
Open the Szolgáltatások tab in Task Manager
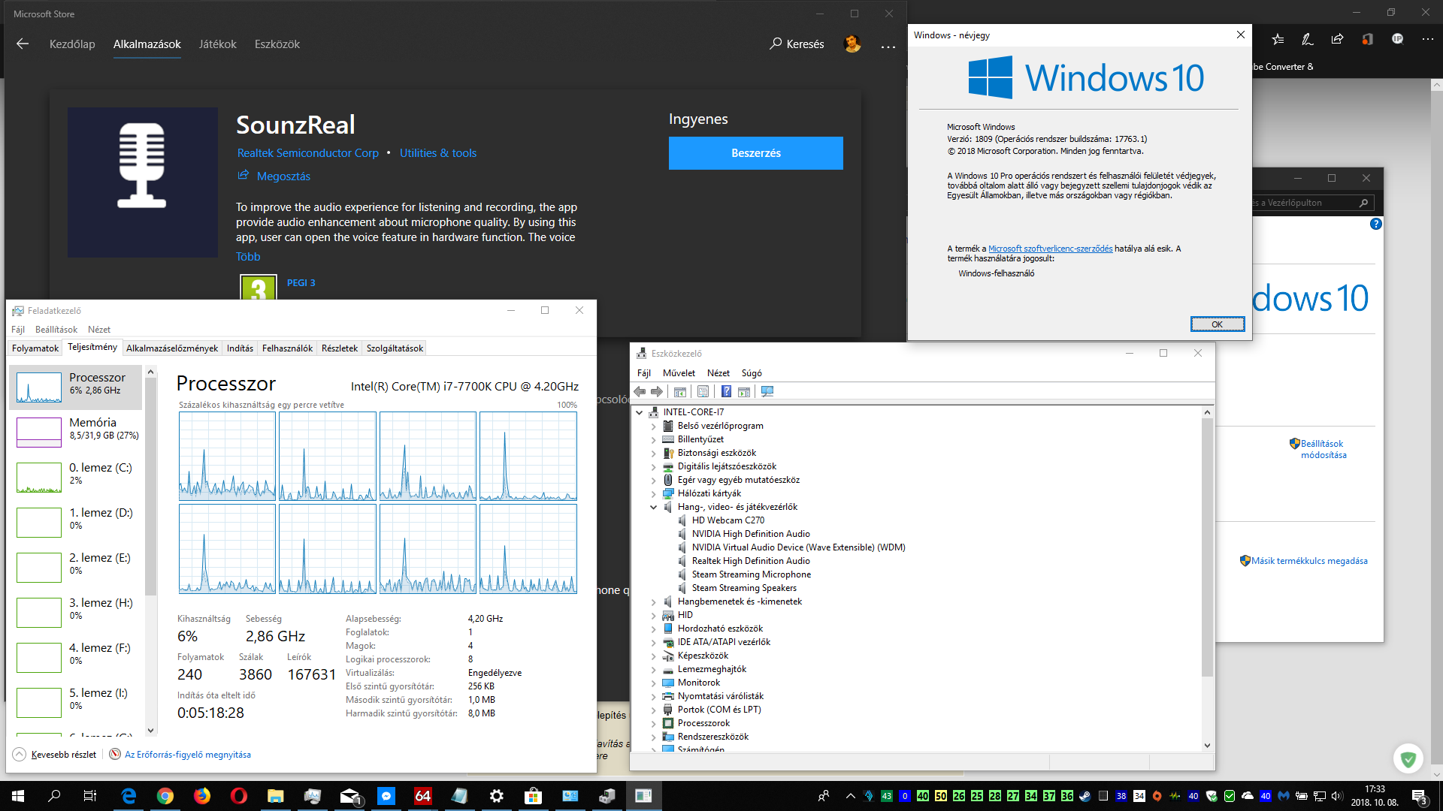pyautogui.click(x=395, y=348)
